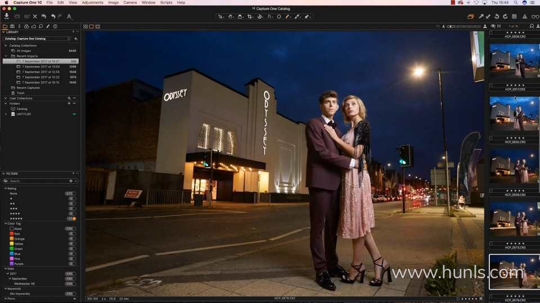Open the File menu

[x=49, y=2]
